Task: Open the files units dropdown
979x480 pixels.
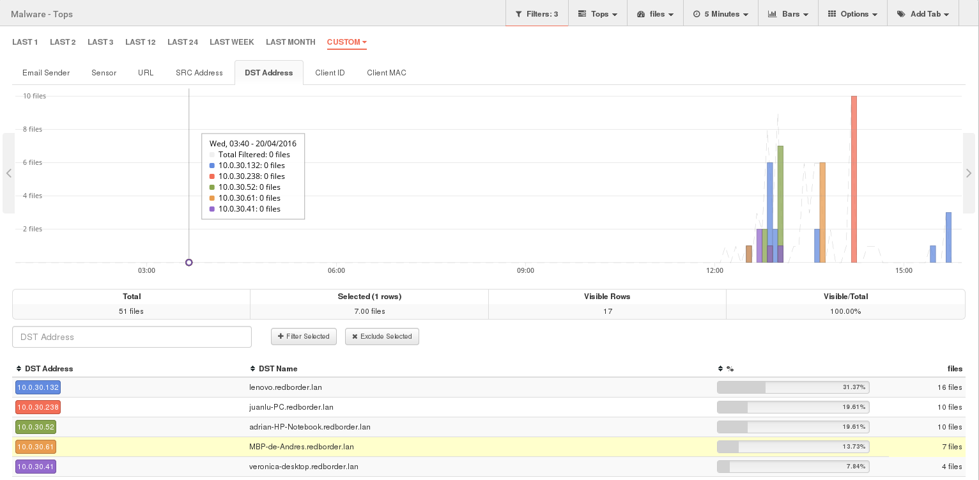Action: (656, 13)
